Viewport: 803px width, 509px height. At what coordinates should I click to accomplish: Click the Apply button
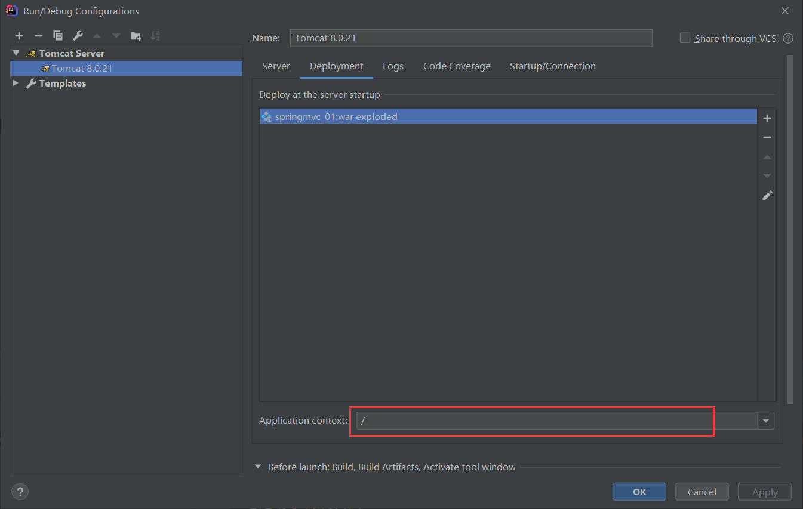point(765,492)
